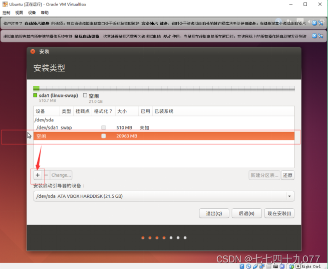Screen dimensions: 328x269
Task: Click the white 空闲 legend swatch
Action: [85, 95]
